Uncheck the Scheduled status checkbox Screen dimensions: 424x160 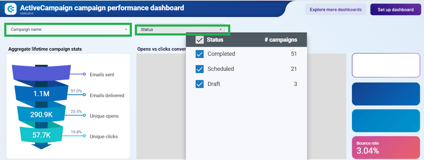[199, 69]
